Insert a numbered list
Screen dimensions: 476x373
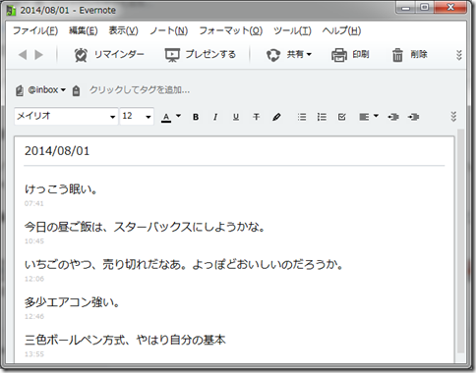[x=322, y=117]
